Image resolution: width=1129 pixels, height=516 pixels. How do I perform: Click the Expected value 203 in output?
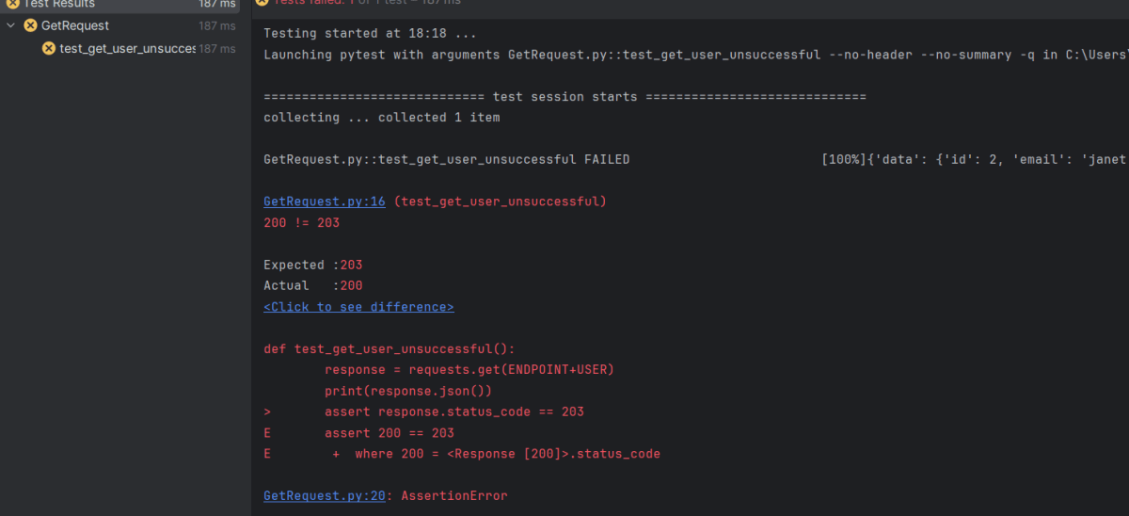click(x=351, y=265)
